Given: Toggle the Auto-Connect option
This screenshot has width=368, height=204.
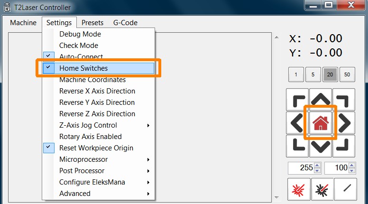Looking at the screenshot, I should pos(98,56).
